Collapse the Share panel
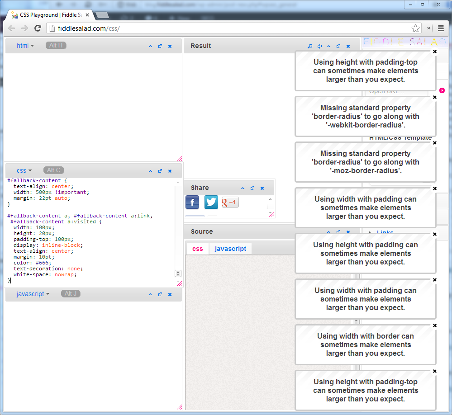This screenshot has width=452, height=415. (x=243, y=189)
